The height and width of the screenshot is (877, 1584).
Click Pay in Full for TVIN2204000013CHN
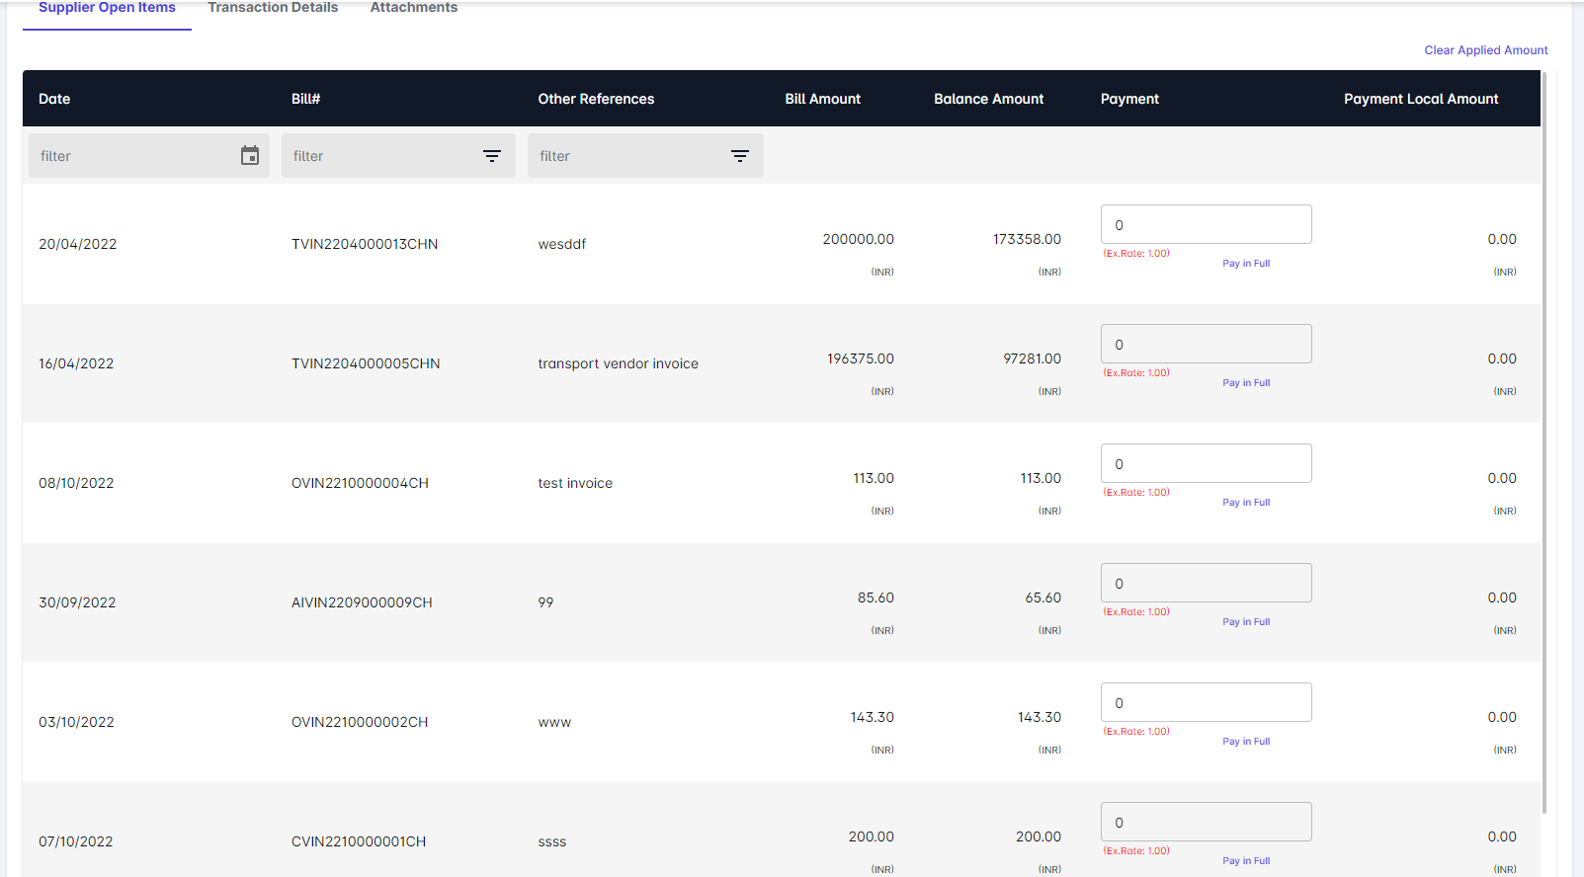coord(1246,264)
